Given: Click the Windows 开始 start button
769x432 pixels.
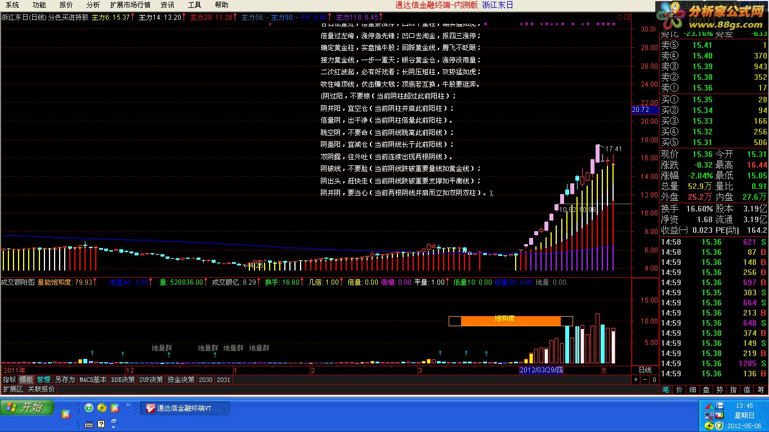Looking at the screenshot, I should pyautogui.click(x=27, y=407).
